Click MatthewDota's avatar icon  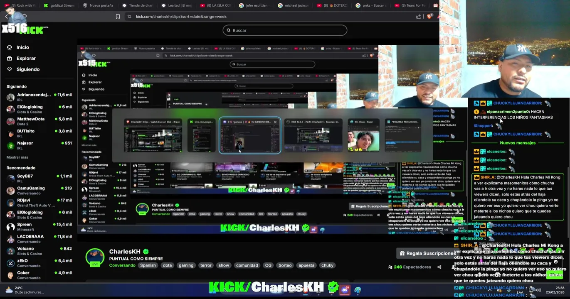[11, 121]
